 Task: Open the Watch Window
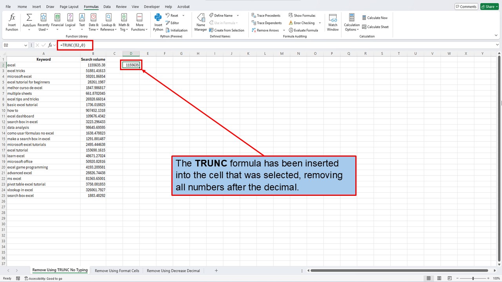coord(333,22)
